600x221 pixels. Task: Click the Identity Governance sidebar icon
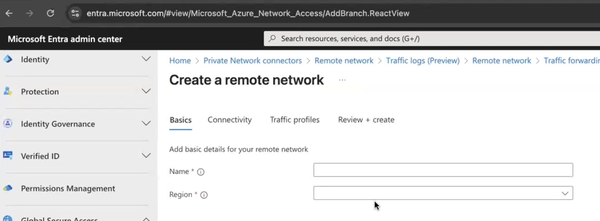(x=8, y=123)
